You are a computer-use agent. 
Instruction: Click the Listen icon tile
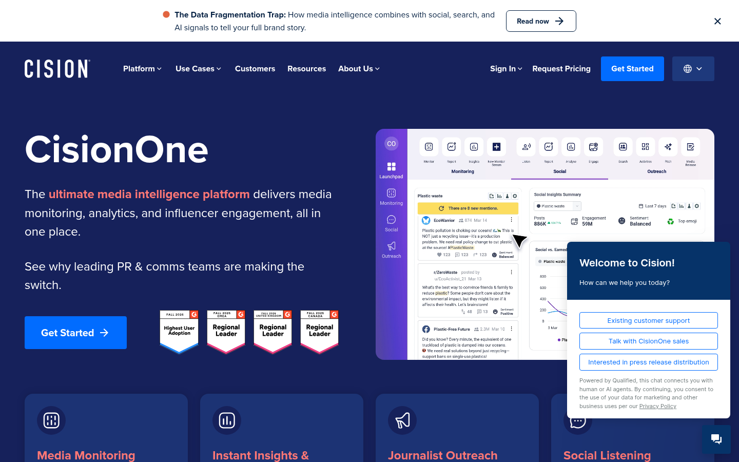[526, 147]
